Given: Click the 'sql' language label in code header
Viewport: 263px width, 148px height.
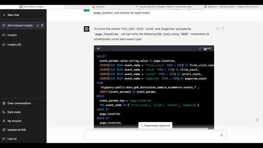Looking at the screenshot, I should point(98,49).
